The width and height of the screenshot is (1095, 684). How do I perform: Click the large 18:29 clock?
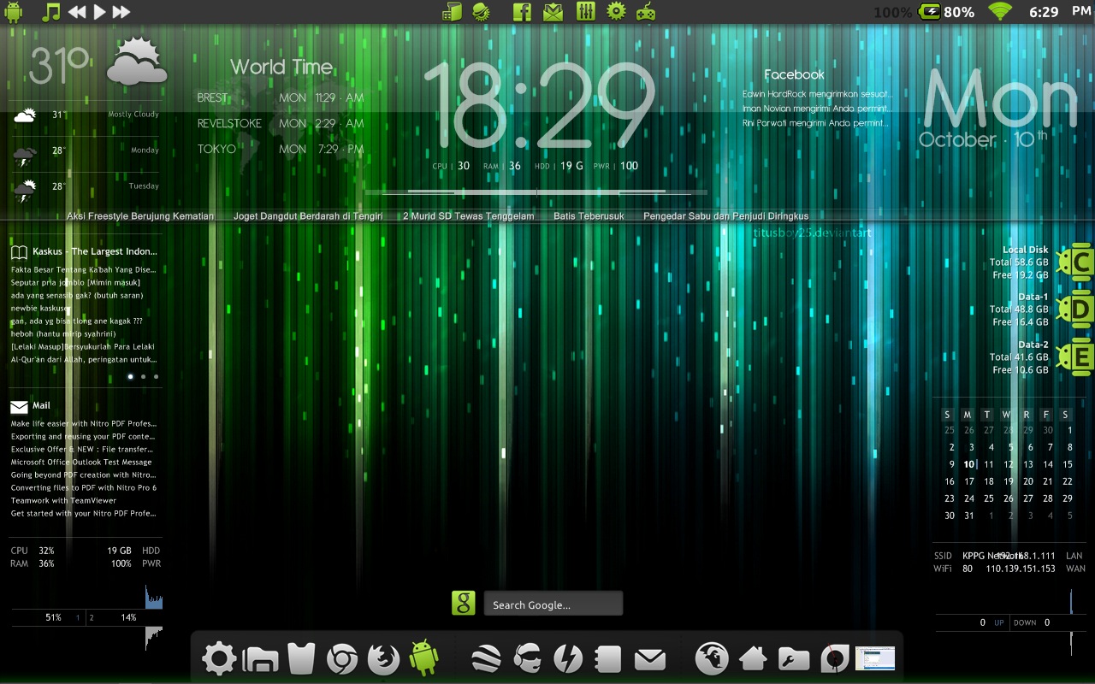539,106
